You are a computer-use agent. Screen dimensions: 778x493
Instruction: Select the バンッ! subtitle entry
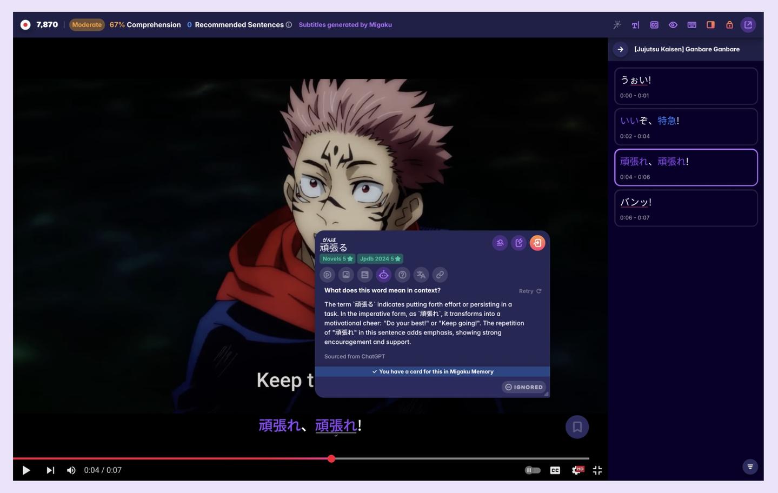(686, 208)
